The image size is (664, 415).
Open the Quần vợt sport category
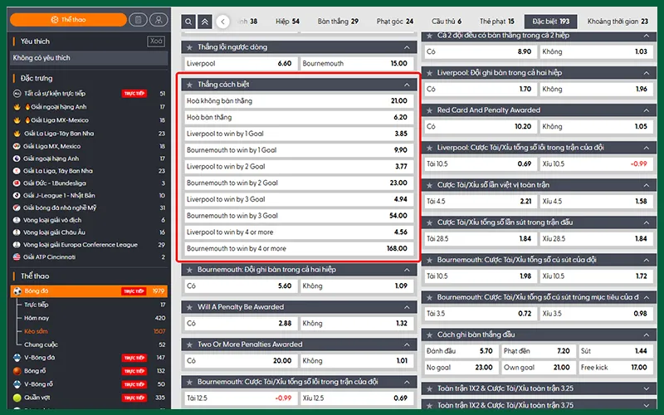pyautogui.click(x=89, y=398)
